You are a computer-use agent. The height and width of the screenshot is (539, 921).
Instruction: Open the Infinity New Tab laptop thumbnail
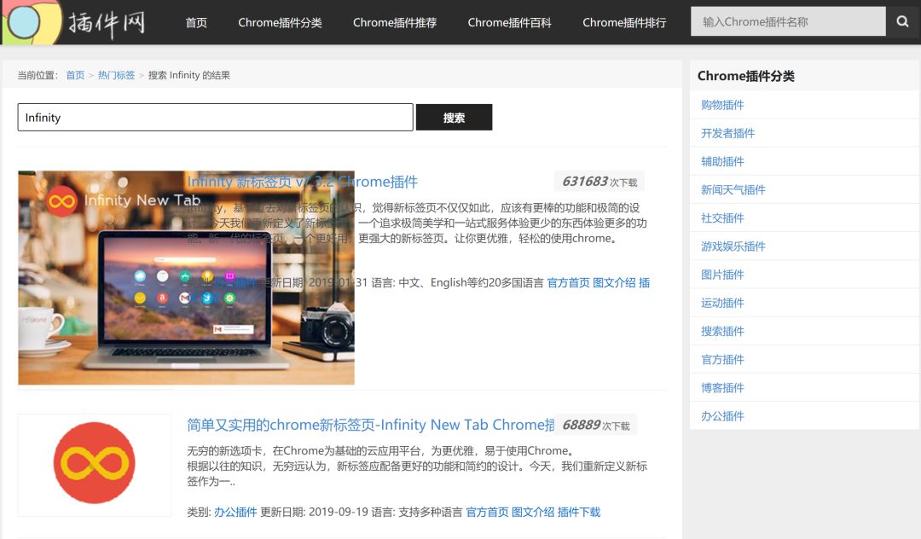pyautogui.click(x=186, y=278)
